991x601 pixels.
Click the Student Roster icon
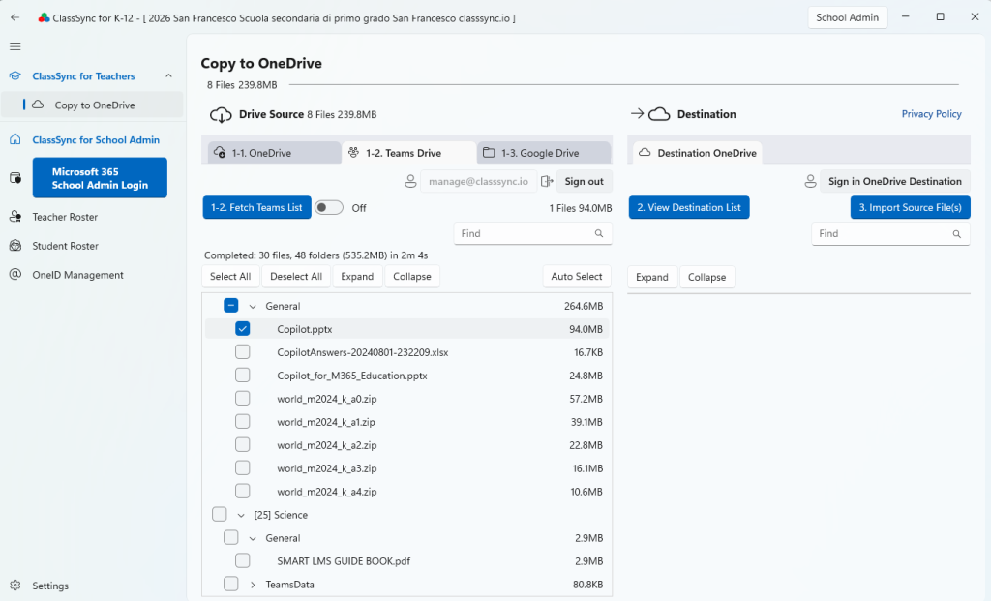(x=15, y=245)
